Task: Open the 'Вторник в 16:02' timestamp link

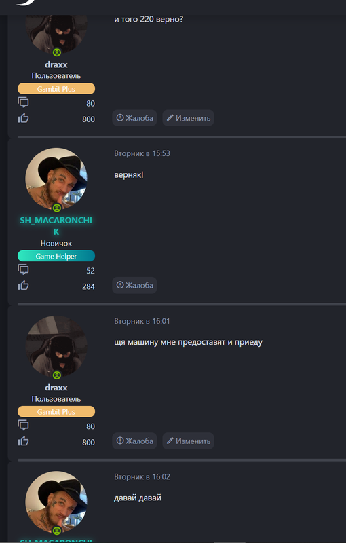Action: click(x=142, y=477)
